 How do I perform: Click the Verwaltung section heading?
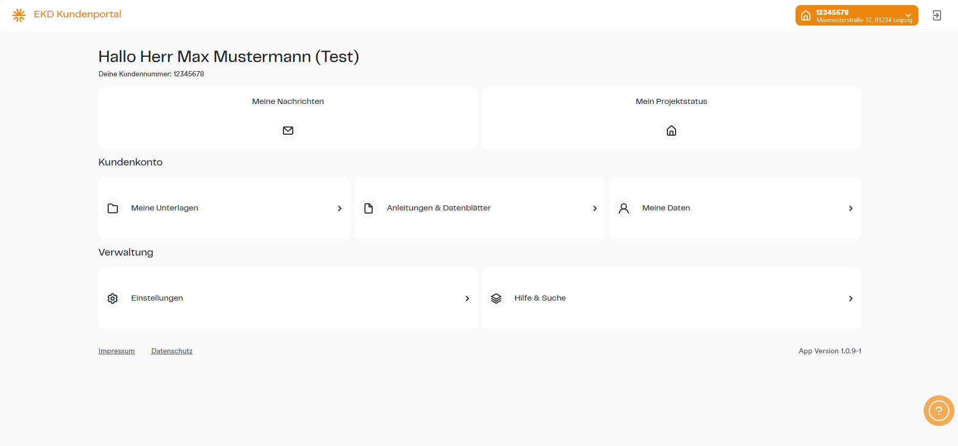click(x=126, y=252)
